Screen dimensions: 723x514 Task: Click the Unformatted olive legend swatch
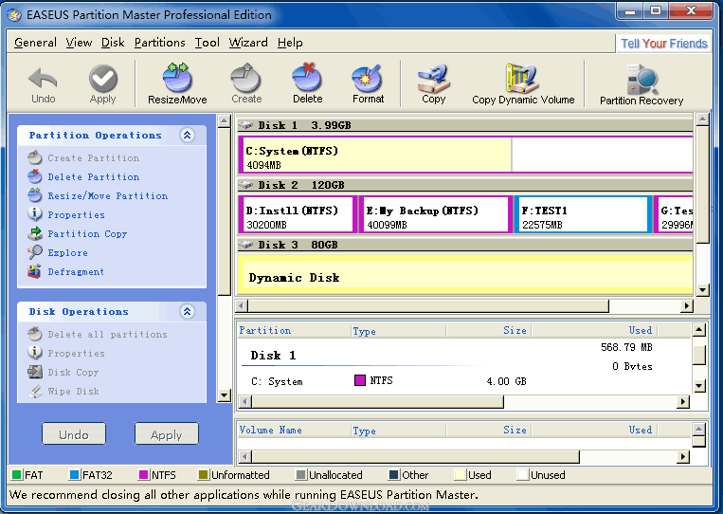204,475
